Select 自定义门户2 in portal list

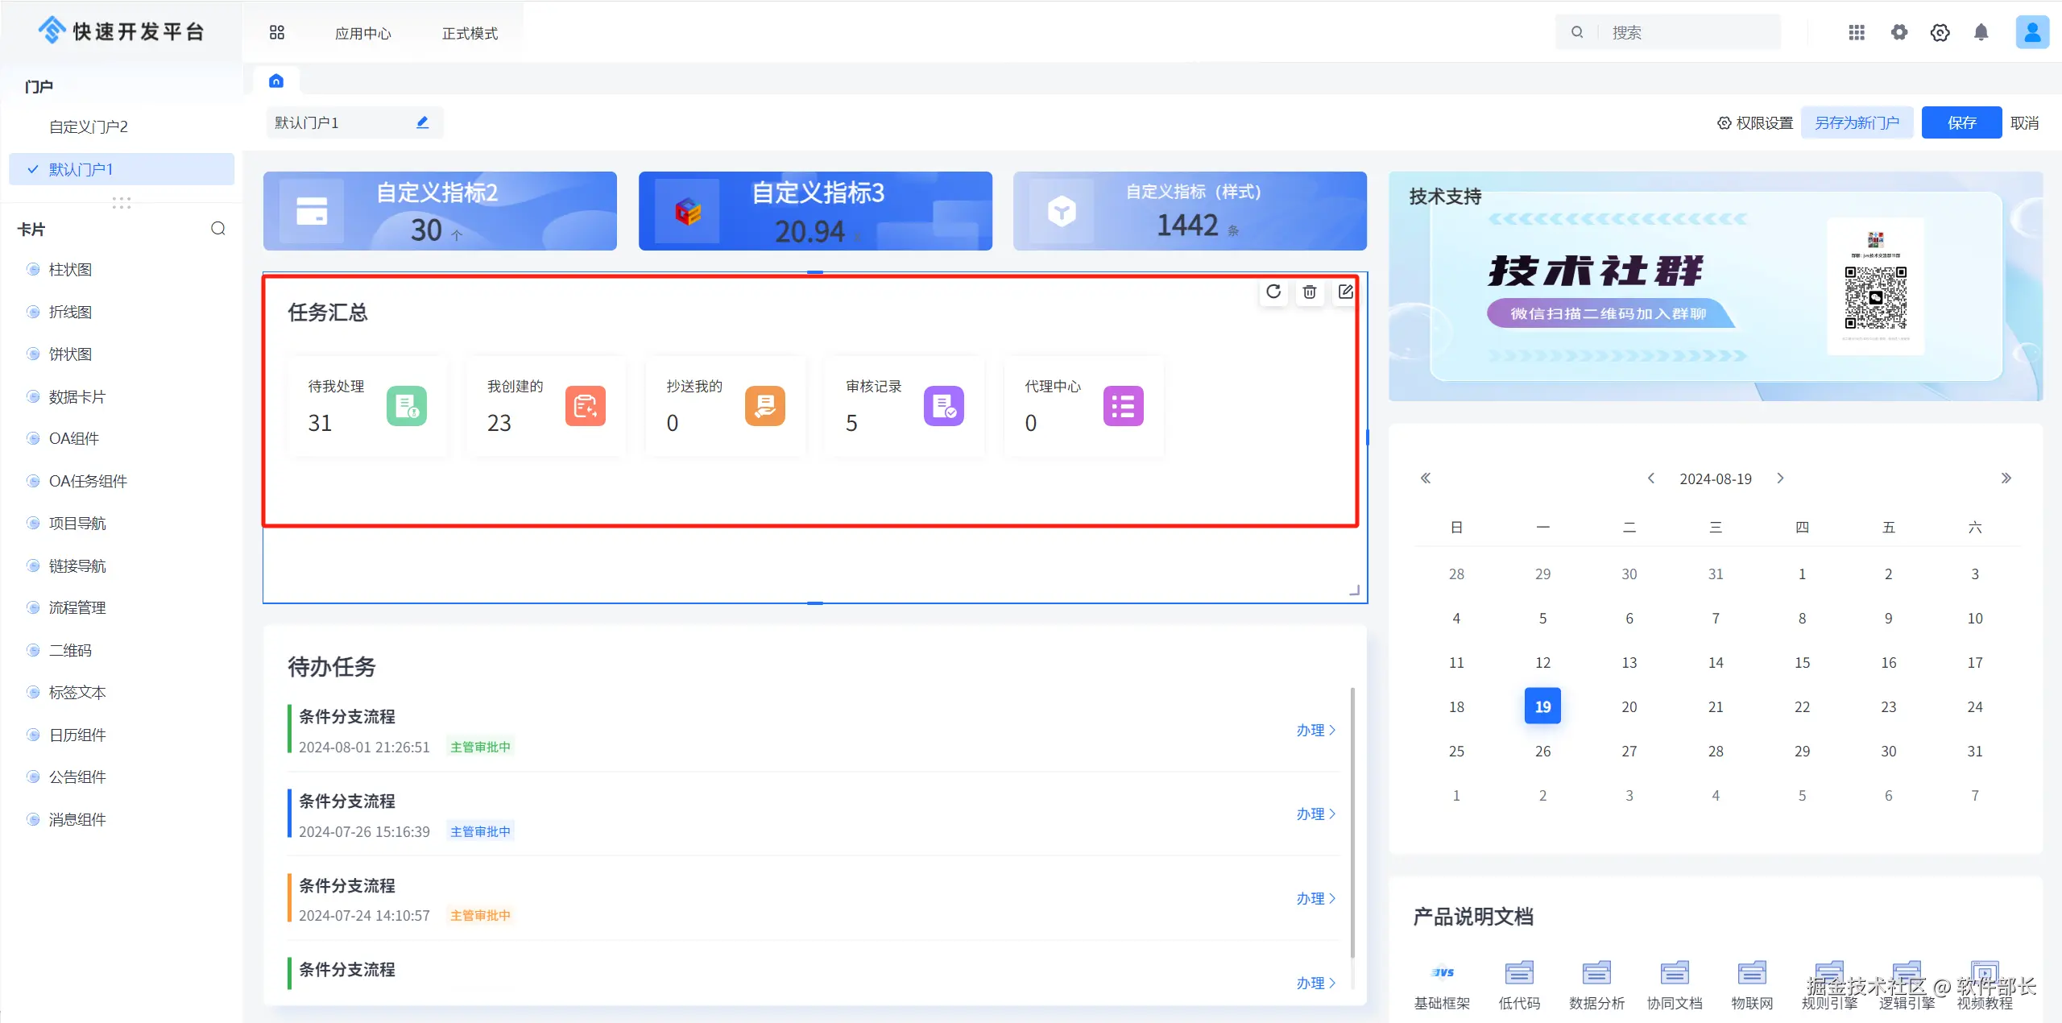click(x=89, y=126)
